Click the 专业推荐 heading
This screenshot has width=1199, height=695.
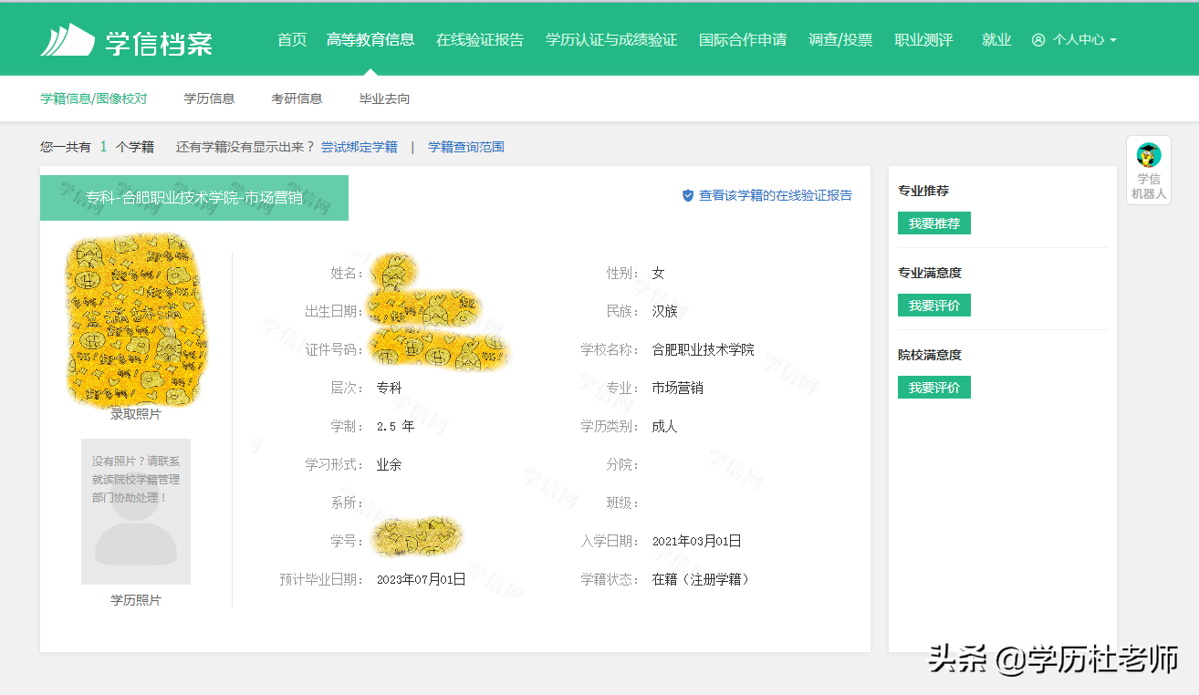923,191
